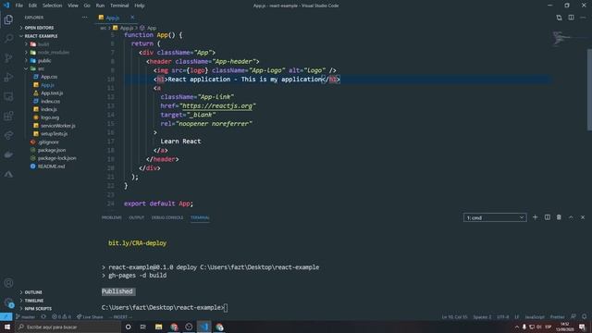
Task: Open the Manage gear icon
Action: pos(8,302)
